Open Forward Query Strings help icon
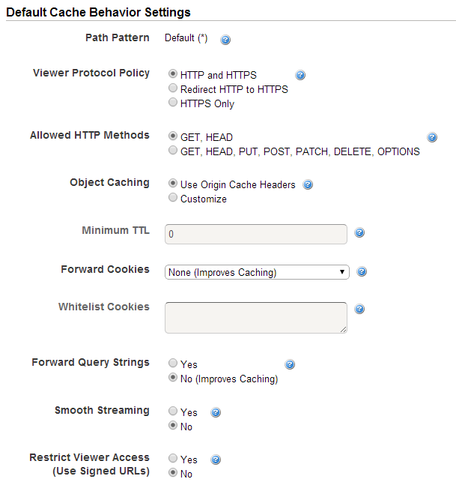This screenshot has width=456, height=488. [x=290, y=364]
